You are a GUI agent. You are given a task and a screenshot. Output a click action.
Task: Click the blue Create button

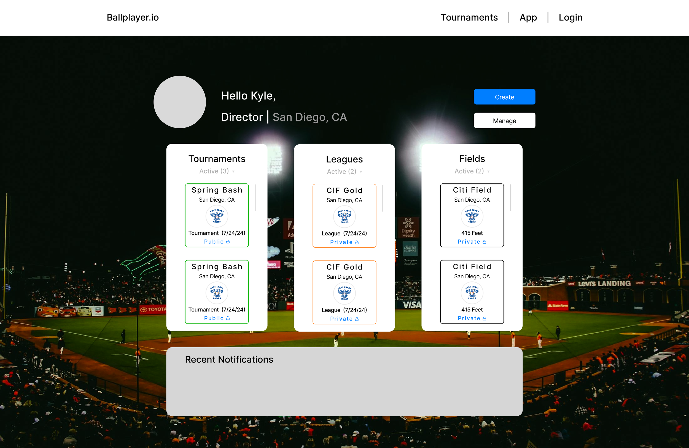pos(504,97)
